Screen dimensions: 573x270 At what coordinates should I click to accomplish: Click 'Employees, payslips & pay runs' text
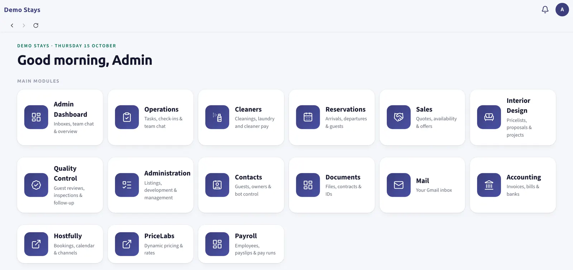pos(255,249)
